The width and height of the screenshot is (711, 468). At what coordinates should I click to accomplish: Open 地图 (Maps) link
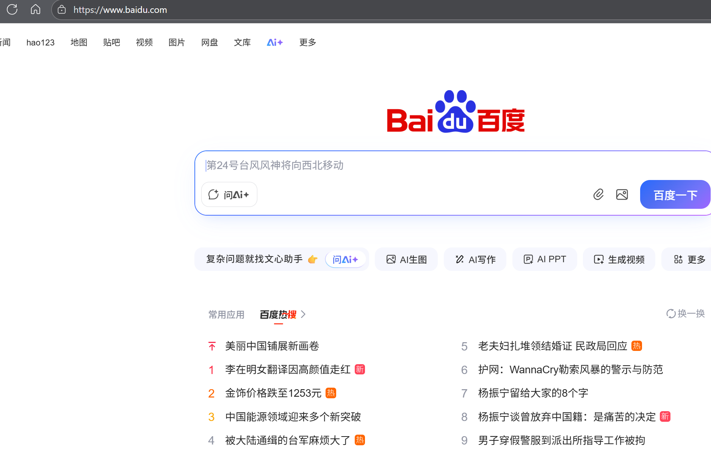click(79, 42)
